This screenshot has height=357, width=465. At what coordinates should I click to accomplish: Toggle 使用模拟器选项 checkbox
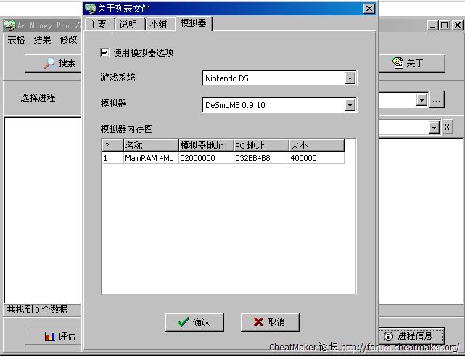105,53
